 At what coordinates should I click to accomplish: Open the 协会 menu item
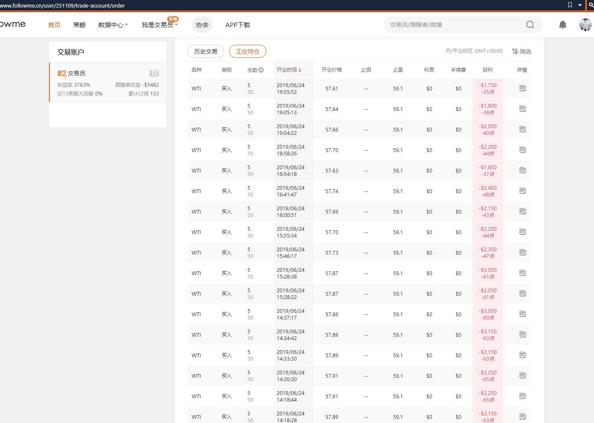pos(202,25)
